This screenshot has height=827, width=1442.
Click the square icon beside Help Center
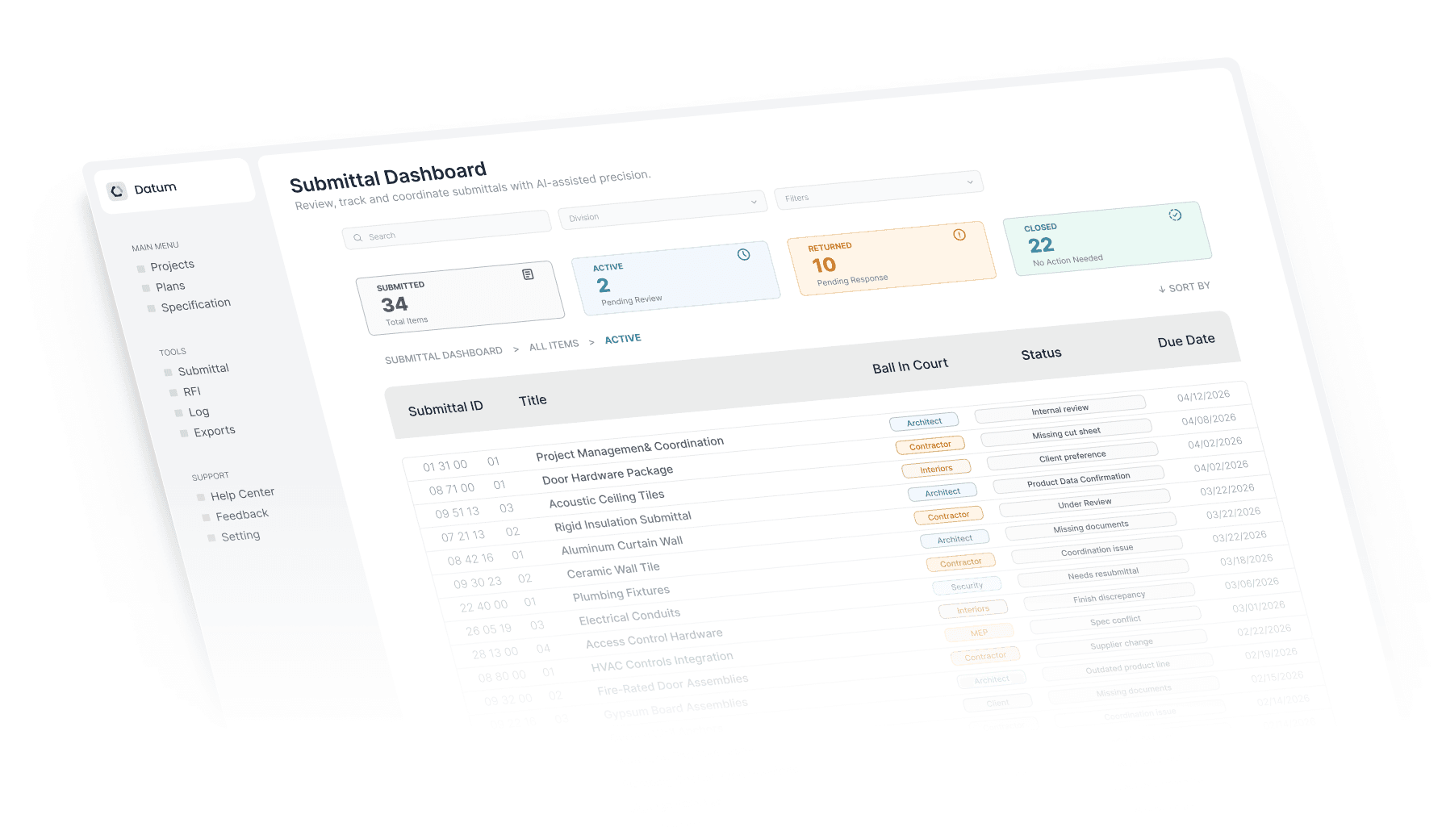point(201,497)
